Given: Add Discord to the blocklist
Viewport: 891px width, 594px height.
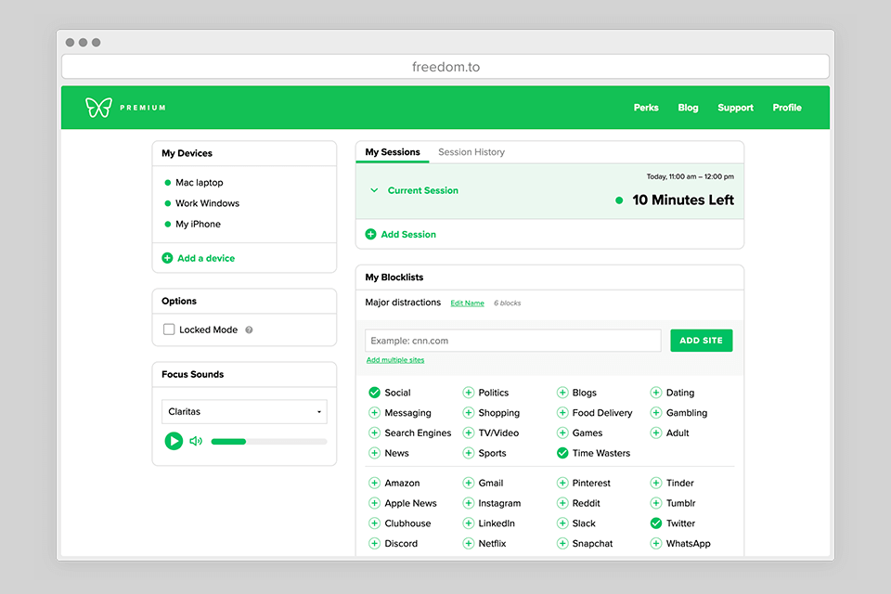Looking at the screenshot, I should click(x=374, y=543).
